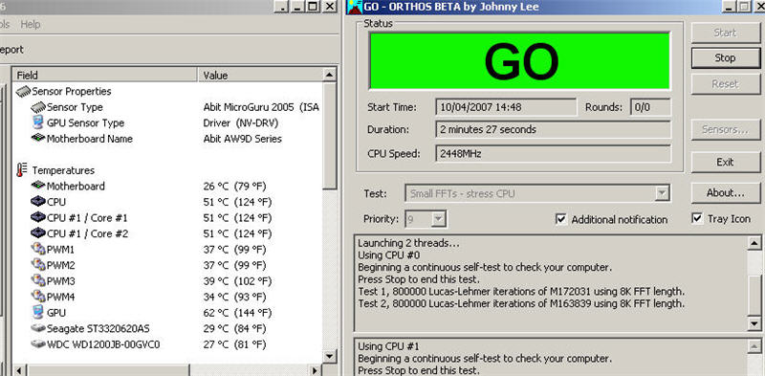The width and height of the screenshot is (765, 376).
Task: Select the Sensor Properties tree row label
Action: (x=71, y=91)
